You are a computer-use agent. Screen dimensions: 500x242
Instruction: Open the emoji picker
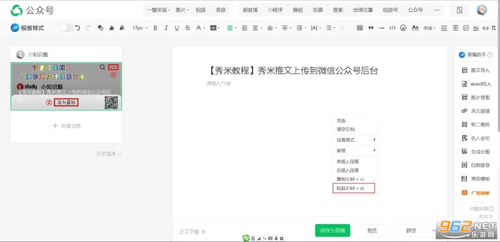pyautogui.click(x=403, y=28)
